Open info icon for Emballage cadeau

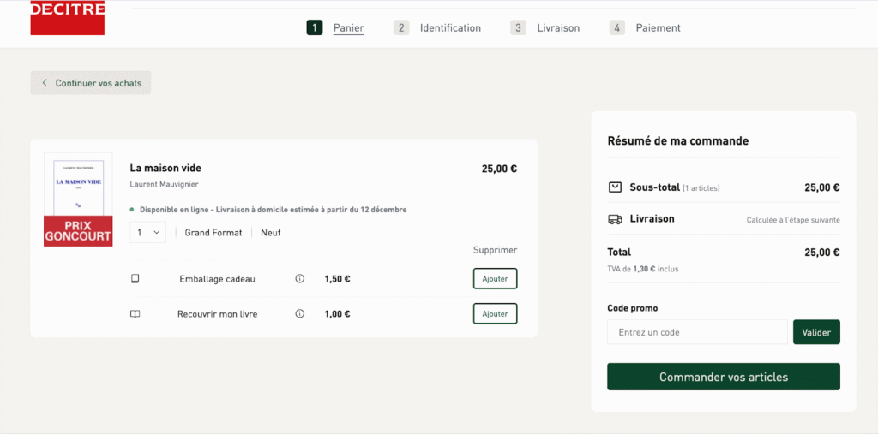click(299, 279)
